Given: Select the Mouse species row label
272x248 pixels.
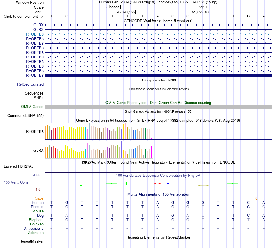Looking at the screenshot, I should pyautogui.click(x=38, y=211).
